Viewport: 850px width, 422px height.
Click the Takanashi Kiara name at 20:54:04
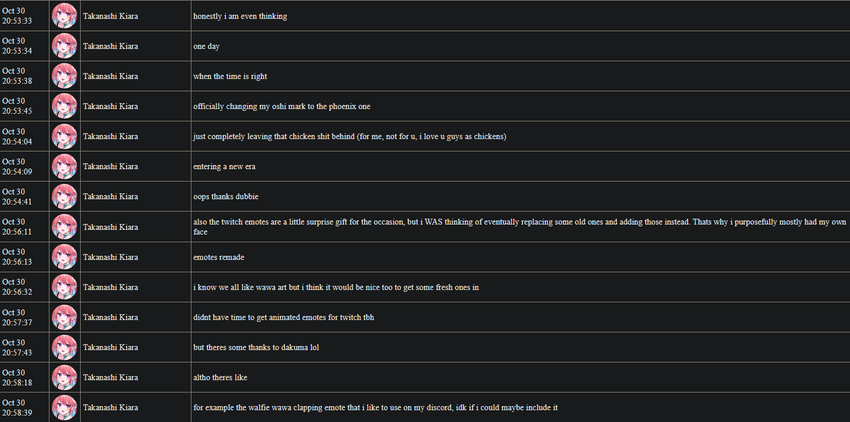click(110, 136)
